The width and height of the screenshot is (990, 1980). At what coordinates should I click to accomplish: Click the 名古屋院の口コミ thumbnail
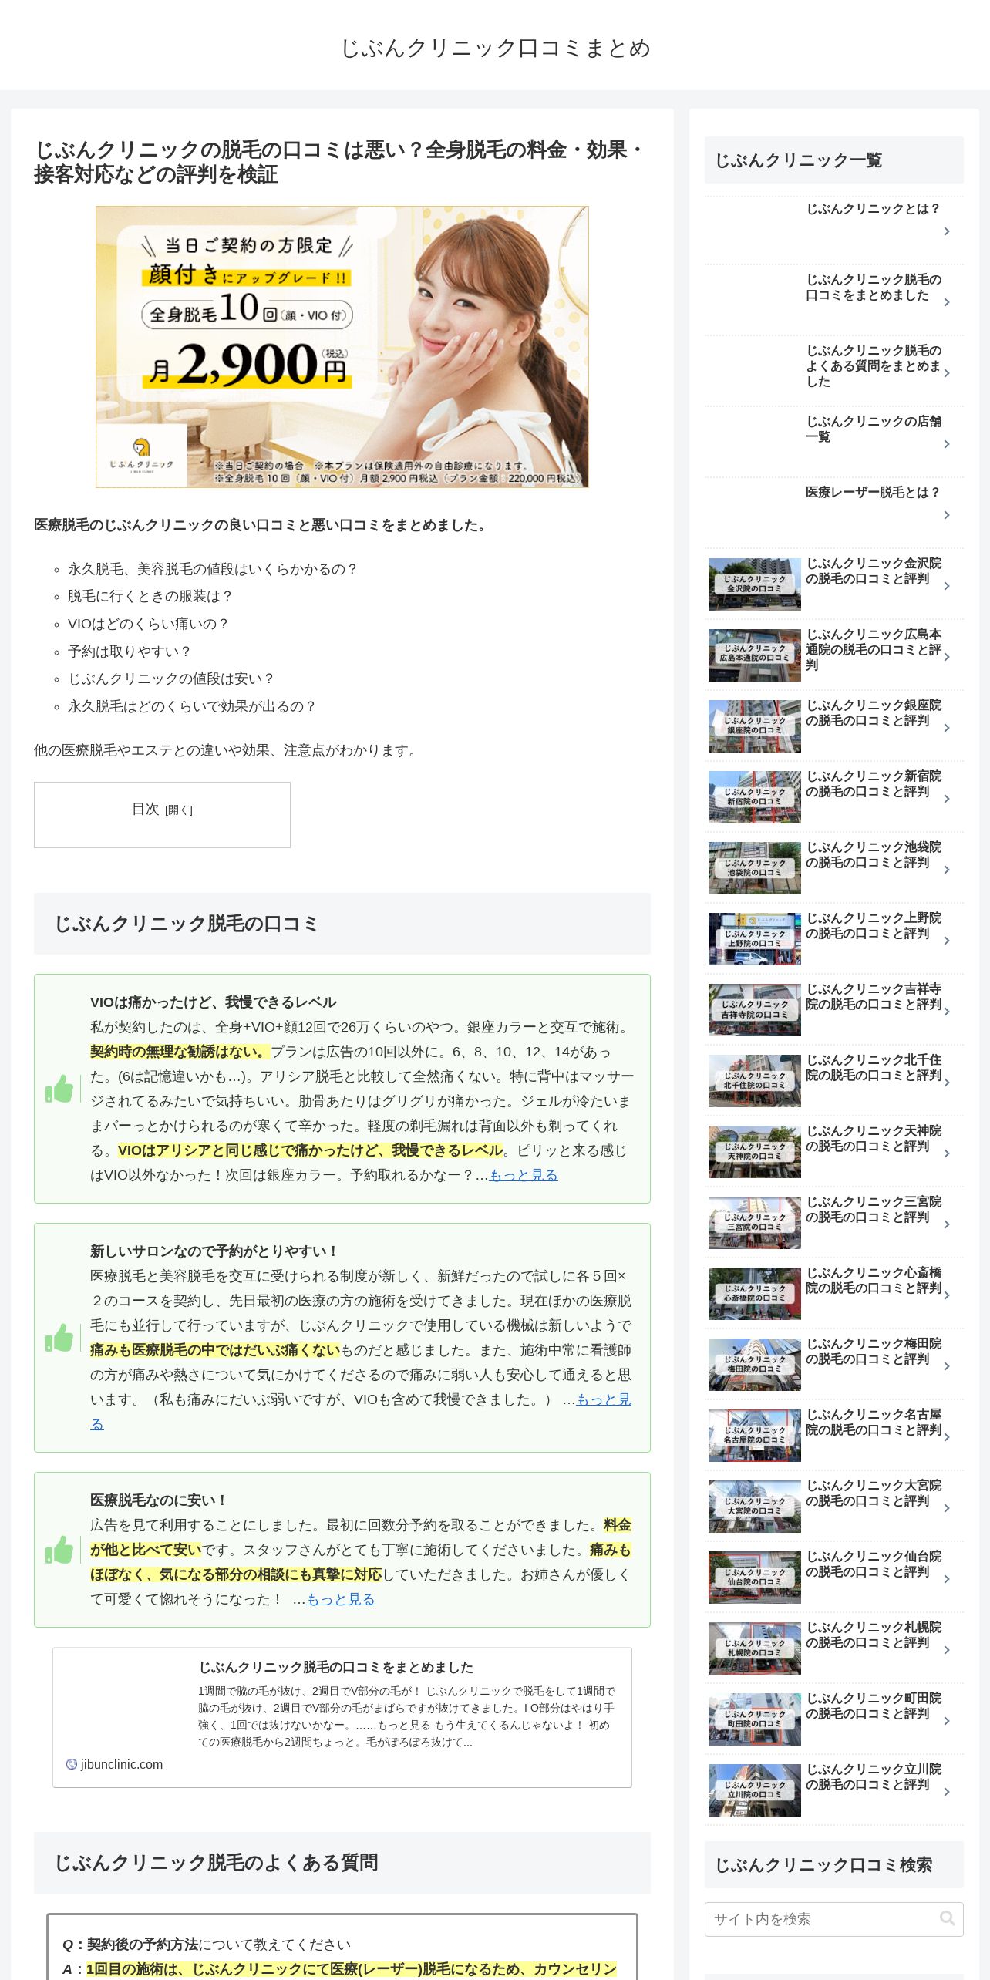754,1436
